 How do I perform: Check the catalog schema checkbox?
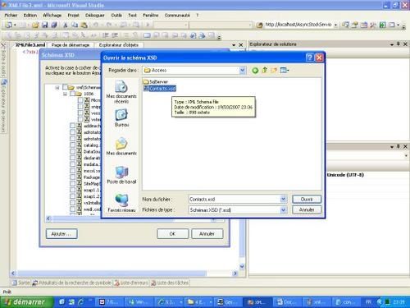(72, 145)
